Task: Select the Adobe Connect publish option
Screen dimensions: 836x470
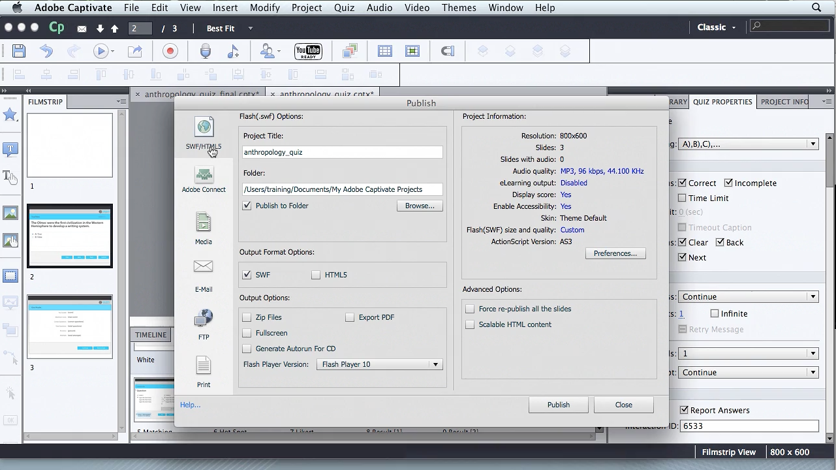Action: coord(204,180)
